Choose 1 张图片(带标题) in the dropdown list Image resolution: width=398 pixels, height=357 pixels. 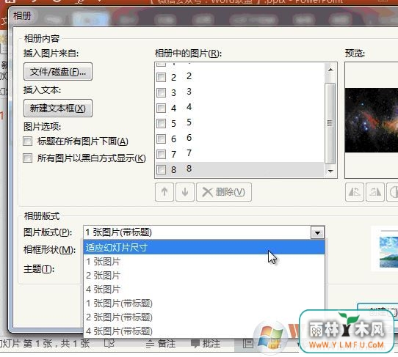tap(204, 303)
